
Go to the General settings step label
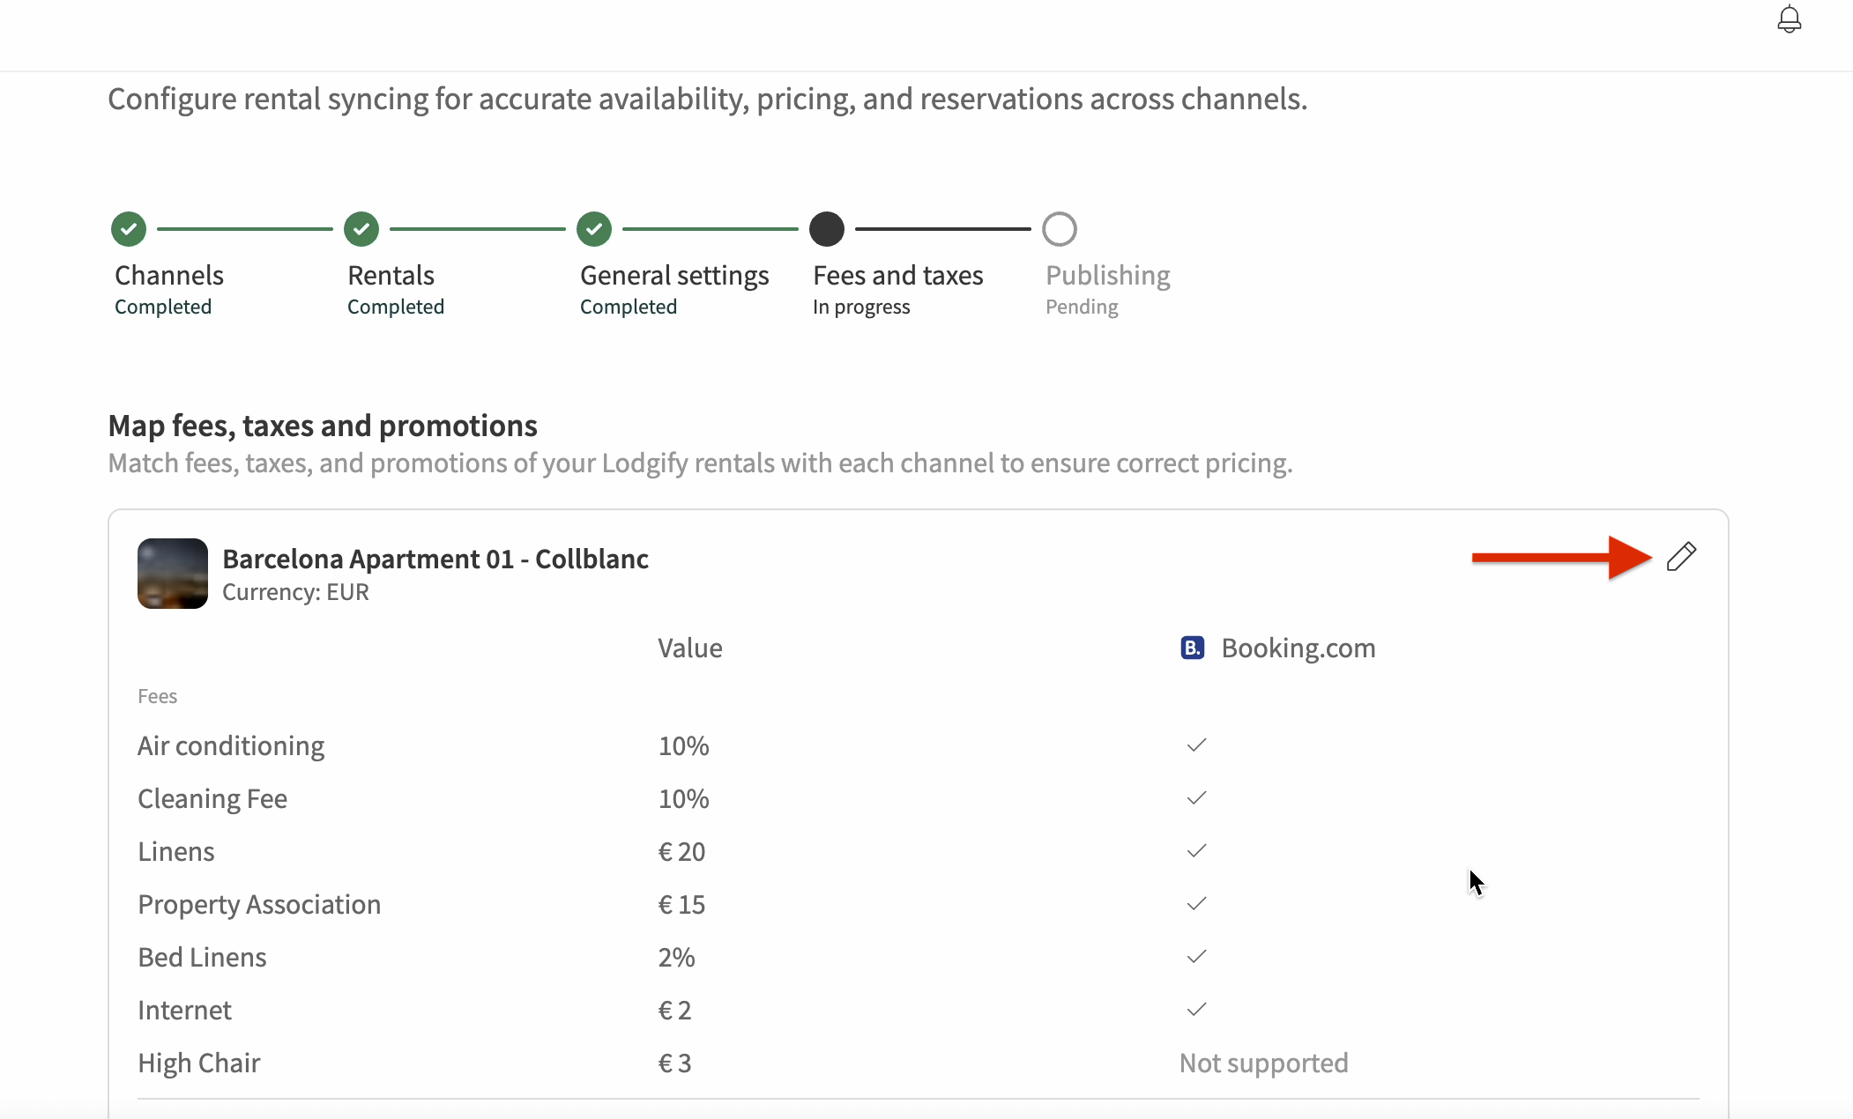tap(674, 275)
